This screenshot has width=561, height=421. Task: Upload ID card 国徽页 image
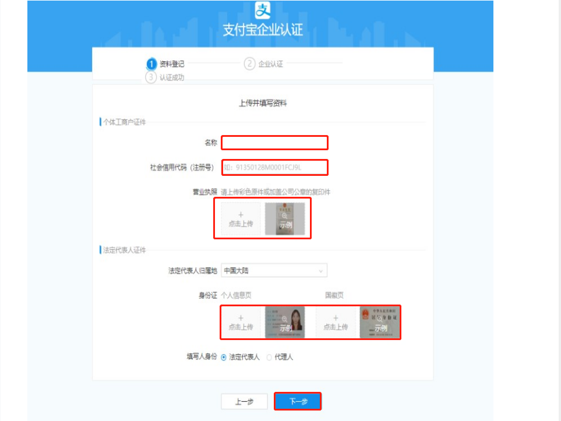point(336,322)
